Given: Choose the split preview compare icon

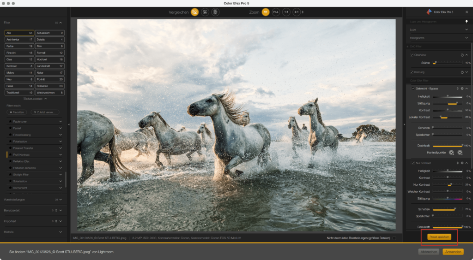Looking at the screenshot, I should click(x=205, y=12).
